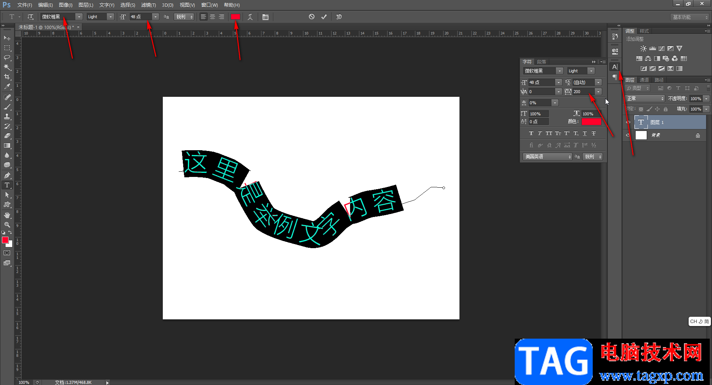Screen dimensions: 712x385
Task: Select the Hand tool
Action: [7, 215]
